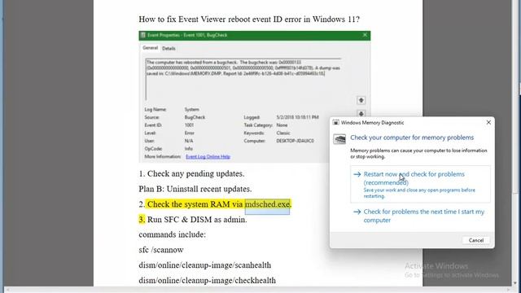Click arrow icon beside Check next time
Viewport: 521px width, 293px height.
357,212
